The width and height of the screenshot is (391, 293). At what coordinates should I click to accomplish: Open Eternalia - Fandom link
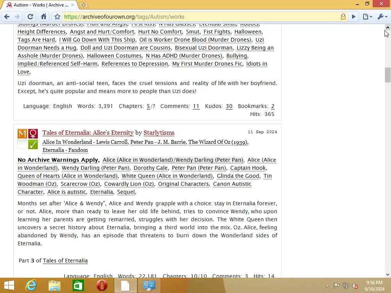(65, 150)
